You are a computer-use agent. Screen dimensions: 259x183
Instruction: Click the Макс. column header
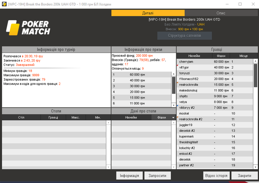75,117
